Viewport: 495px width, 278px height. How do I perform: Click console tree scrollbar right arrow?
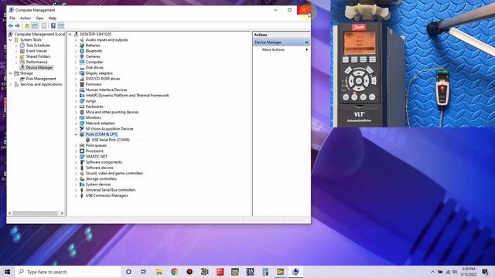pos(62,213)
